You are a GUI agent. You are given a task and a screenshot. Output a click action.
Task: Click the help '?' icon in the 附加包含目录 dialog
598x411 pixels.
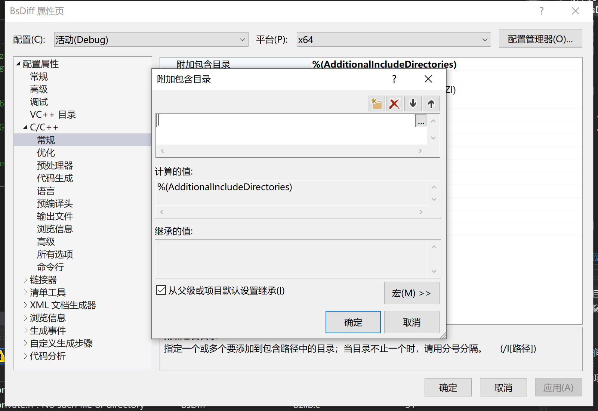tap(394, 79)
